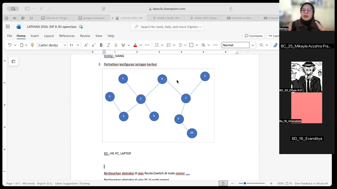Switch to the SHBS 2 2026 browser tab
The height and width of the screenshot is (189, 337).
tap(167, 18)
